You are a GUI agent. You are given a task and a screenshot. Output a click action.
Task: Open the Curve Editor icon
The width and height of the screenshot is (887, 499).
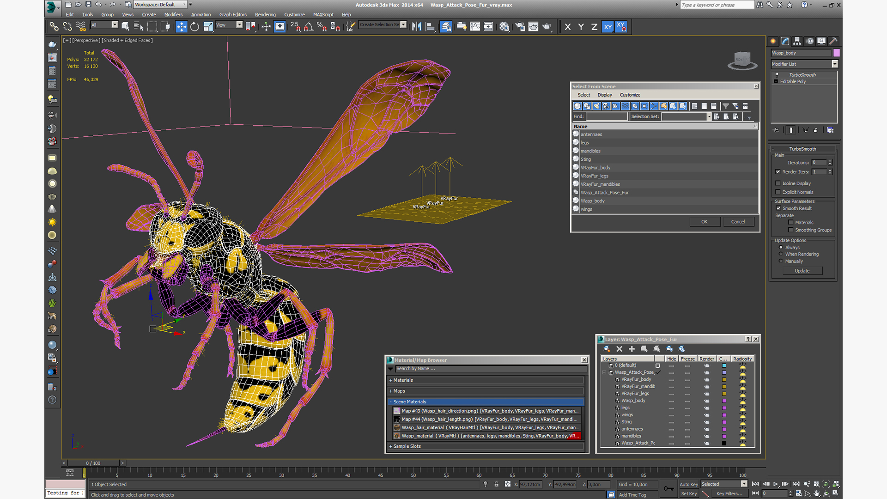pyautogui.click(x=475, y=27)
